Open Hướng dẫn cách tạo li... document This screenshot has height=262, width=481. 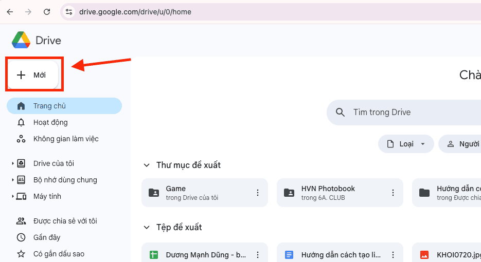[340, 253]
